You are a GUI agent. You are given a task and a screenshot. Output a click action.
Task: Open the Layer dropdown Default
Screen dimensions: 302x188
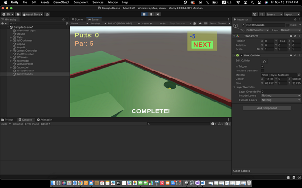click(x=290, y=30)
